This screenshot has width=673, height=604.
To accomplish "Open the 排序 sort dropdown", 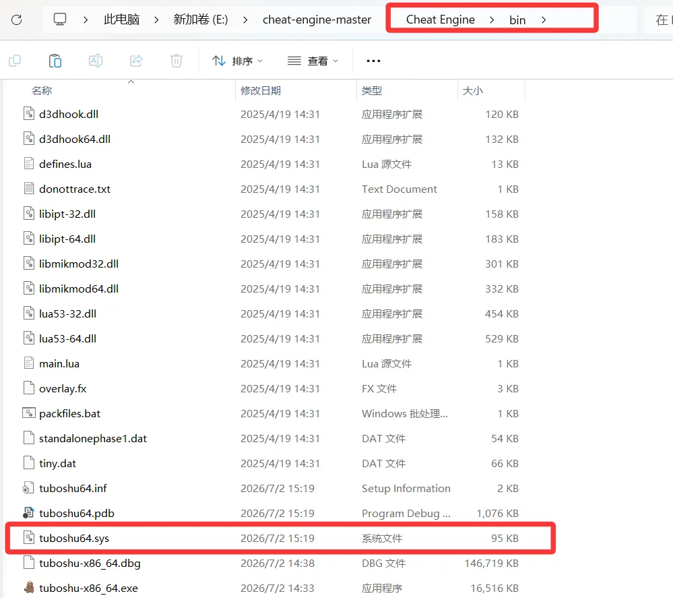I will pos(237,61).
